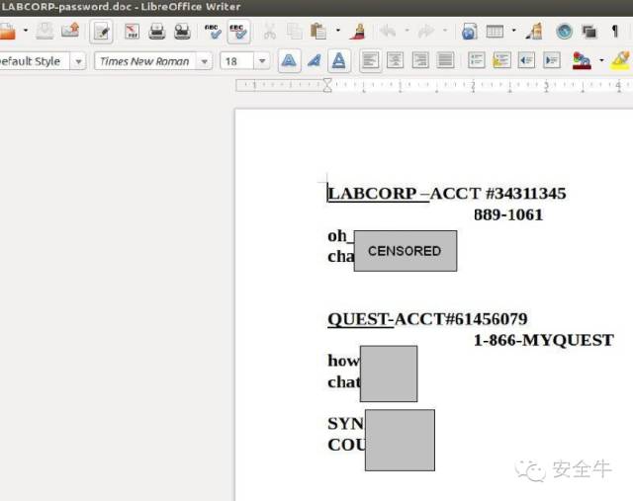Click text '1-866-MYQUEST'
Screen dimensions: 633x501
(x=543, y=341)
